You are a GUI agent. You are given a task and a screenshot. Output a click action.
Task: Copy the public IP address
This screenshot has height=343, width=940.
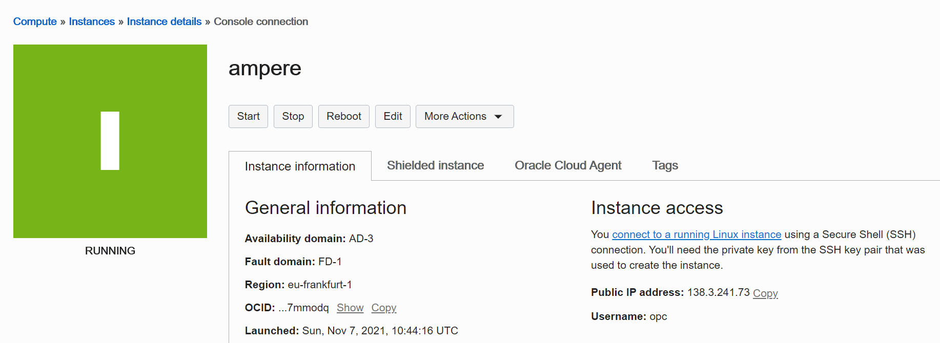coord(765,293)
